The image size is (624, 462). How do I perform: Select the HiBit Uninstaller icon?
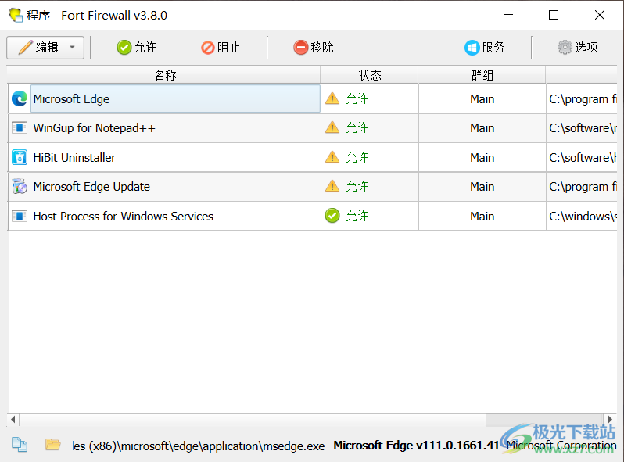tap(20, 157)
